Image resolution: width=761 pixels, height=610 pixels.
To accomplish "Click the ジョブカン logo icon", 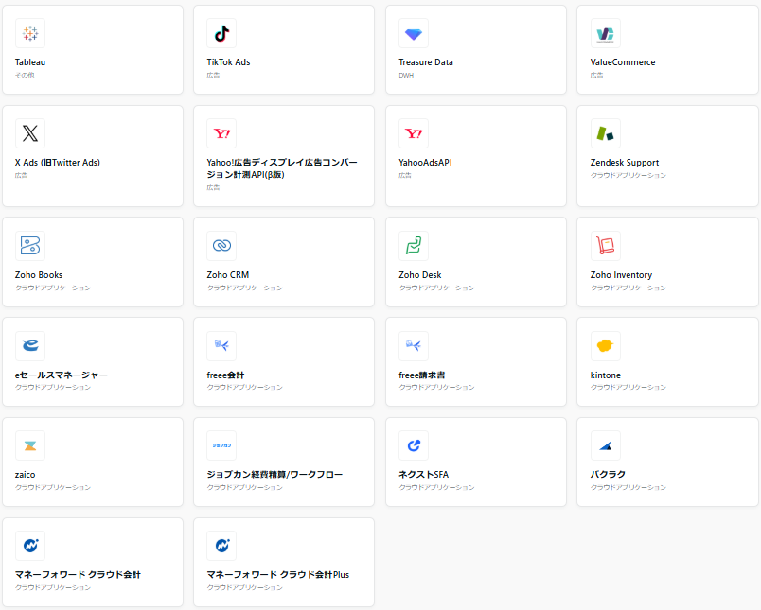I will tap(221, 445).
